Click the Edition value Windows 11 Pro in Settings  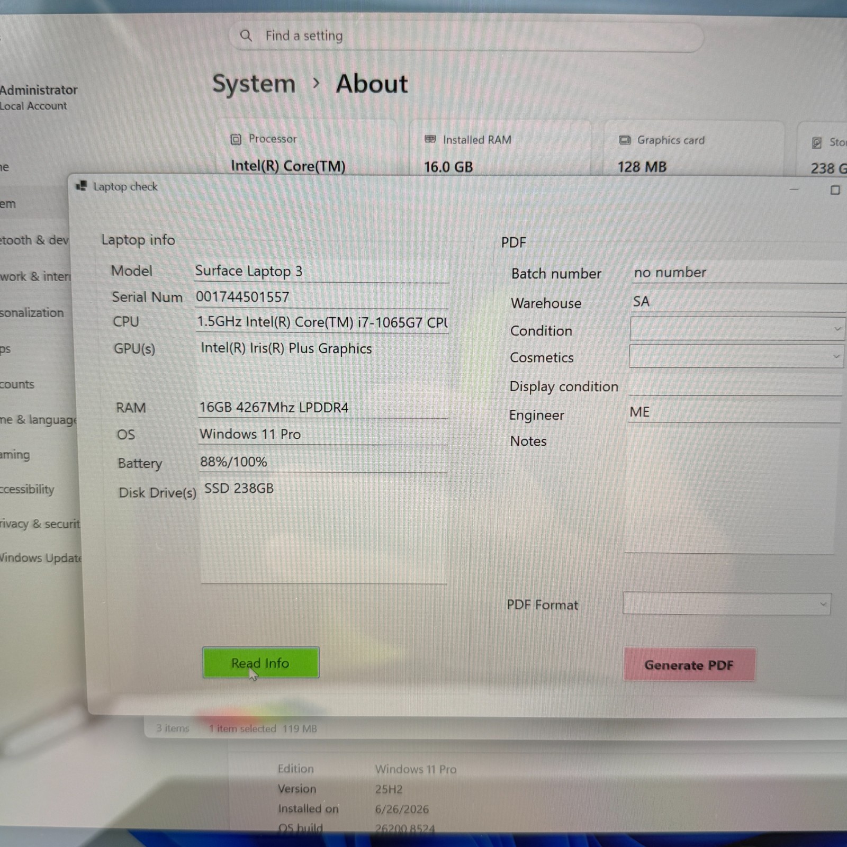(416, 769)
